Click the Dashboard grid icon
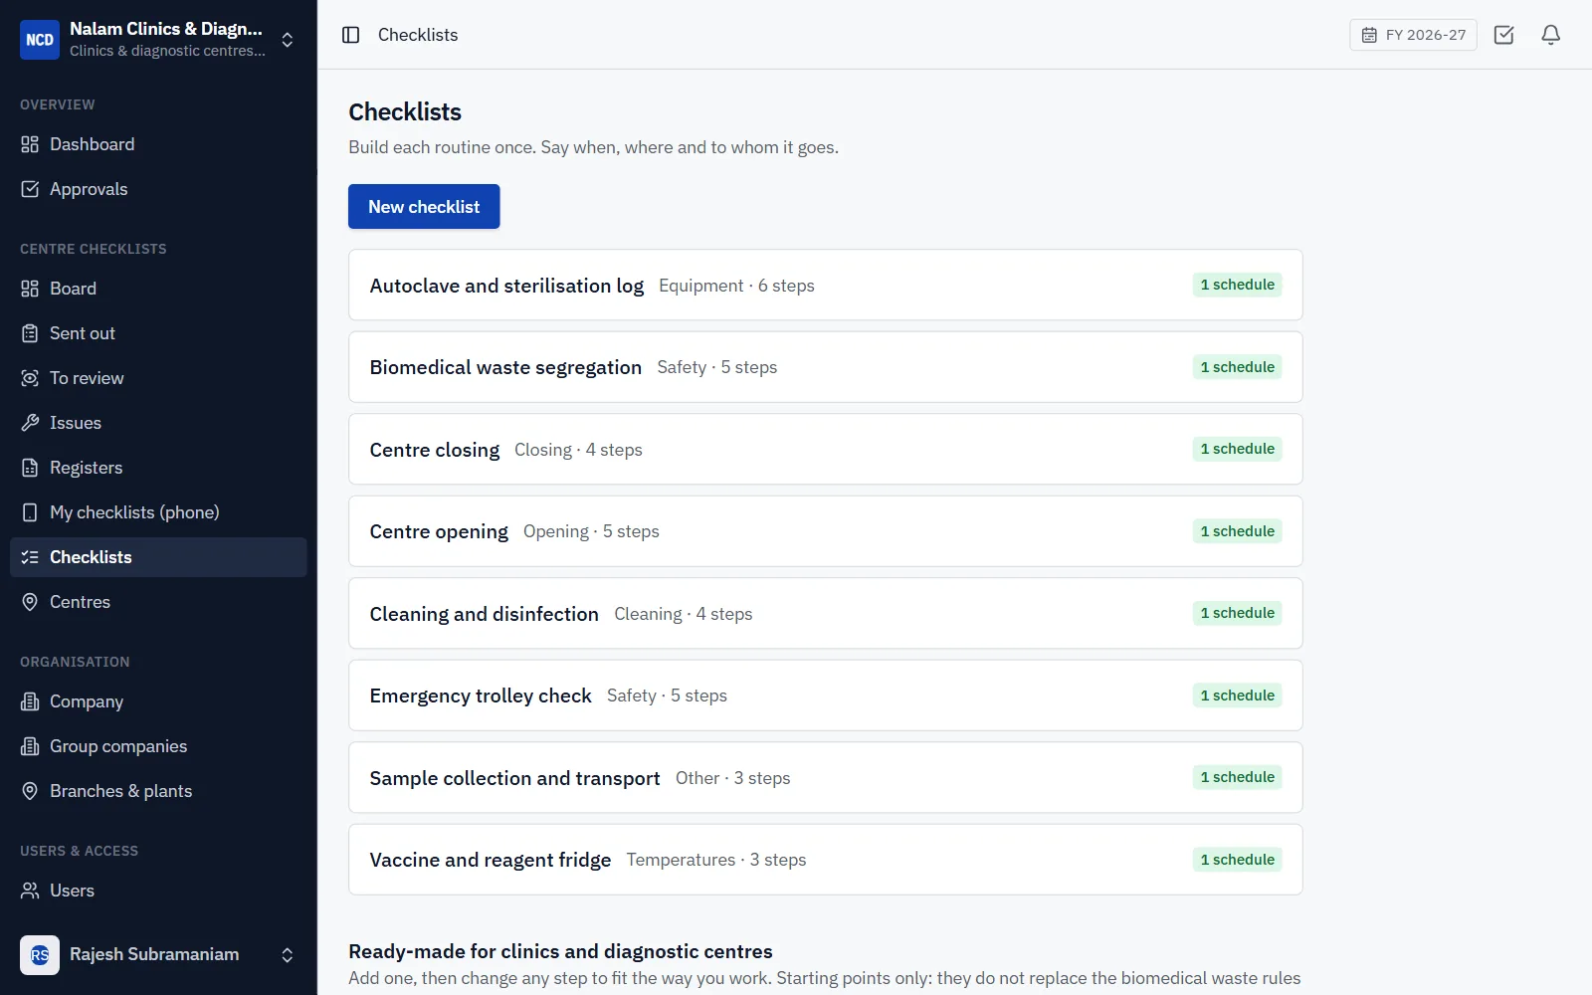 30,144
